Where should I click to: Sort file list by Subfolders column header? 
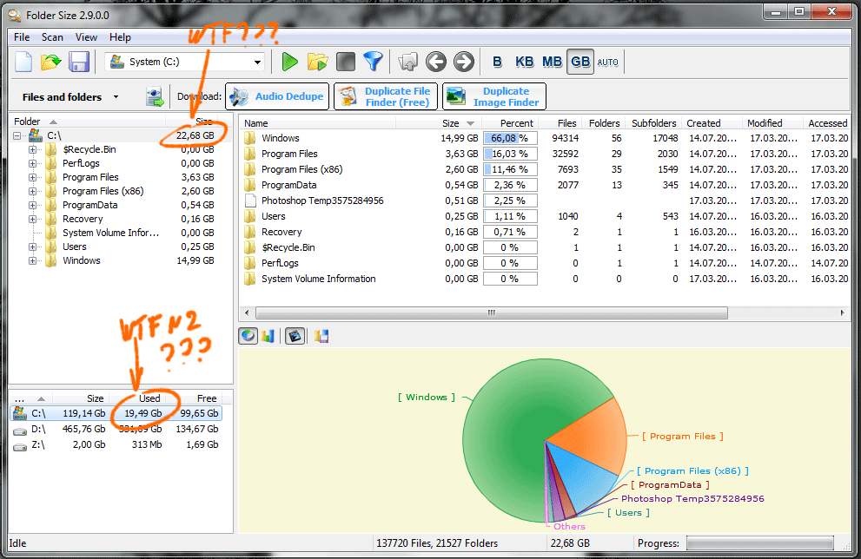tap(653, 123)
